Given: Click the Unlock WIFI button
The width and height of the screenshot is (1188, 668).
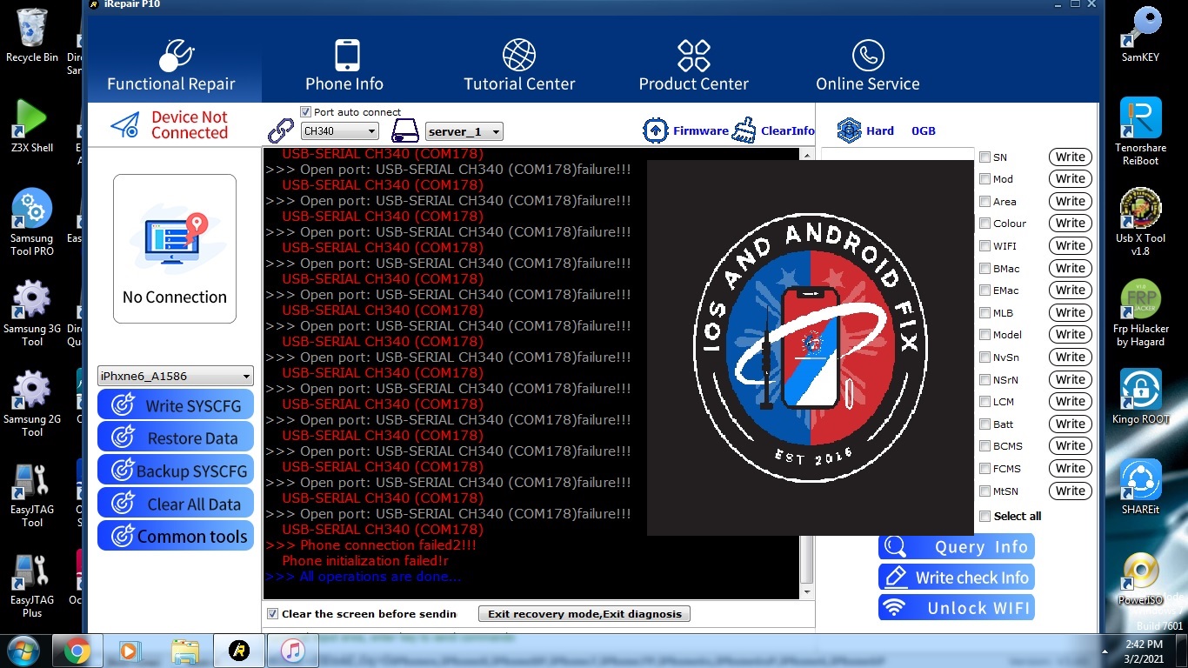Looking at the screenshot, I should pos(957,608).
